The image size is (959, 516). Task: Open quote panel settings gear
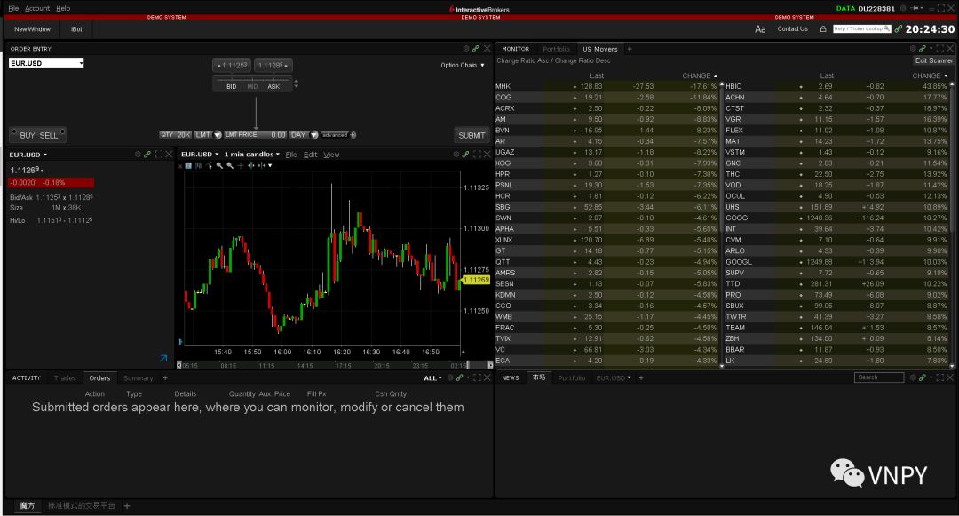coord(138,154)
